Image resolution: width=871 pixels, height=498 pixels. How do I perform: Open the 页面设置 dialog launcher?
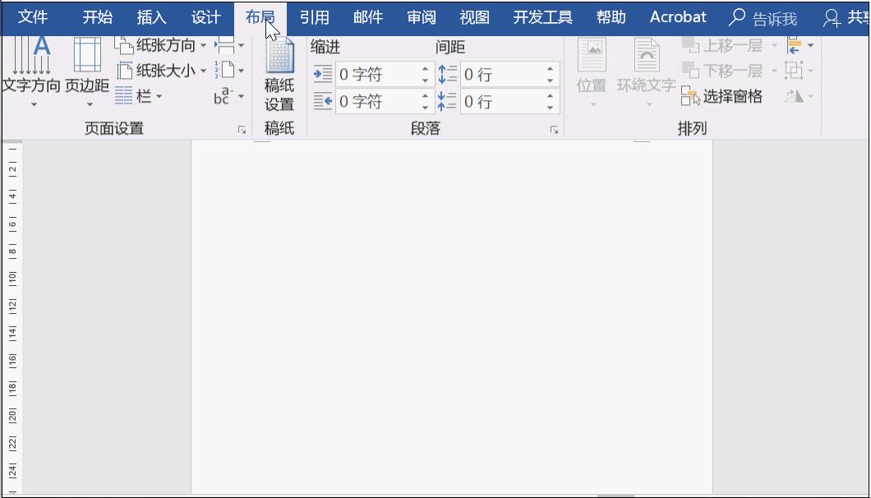pyautogui.click(x=242, y=129)
